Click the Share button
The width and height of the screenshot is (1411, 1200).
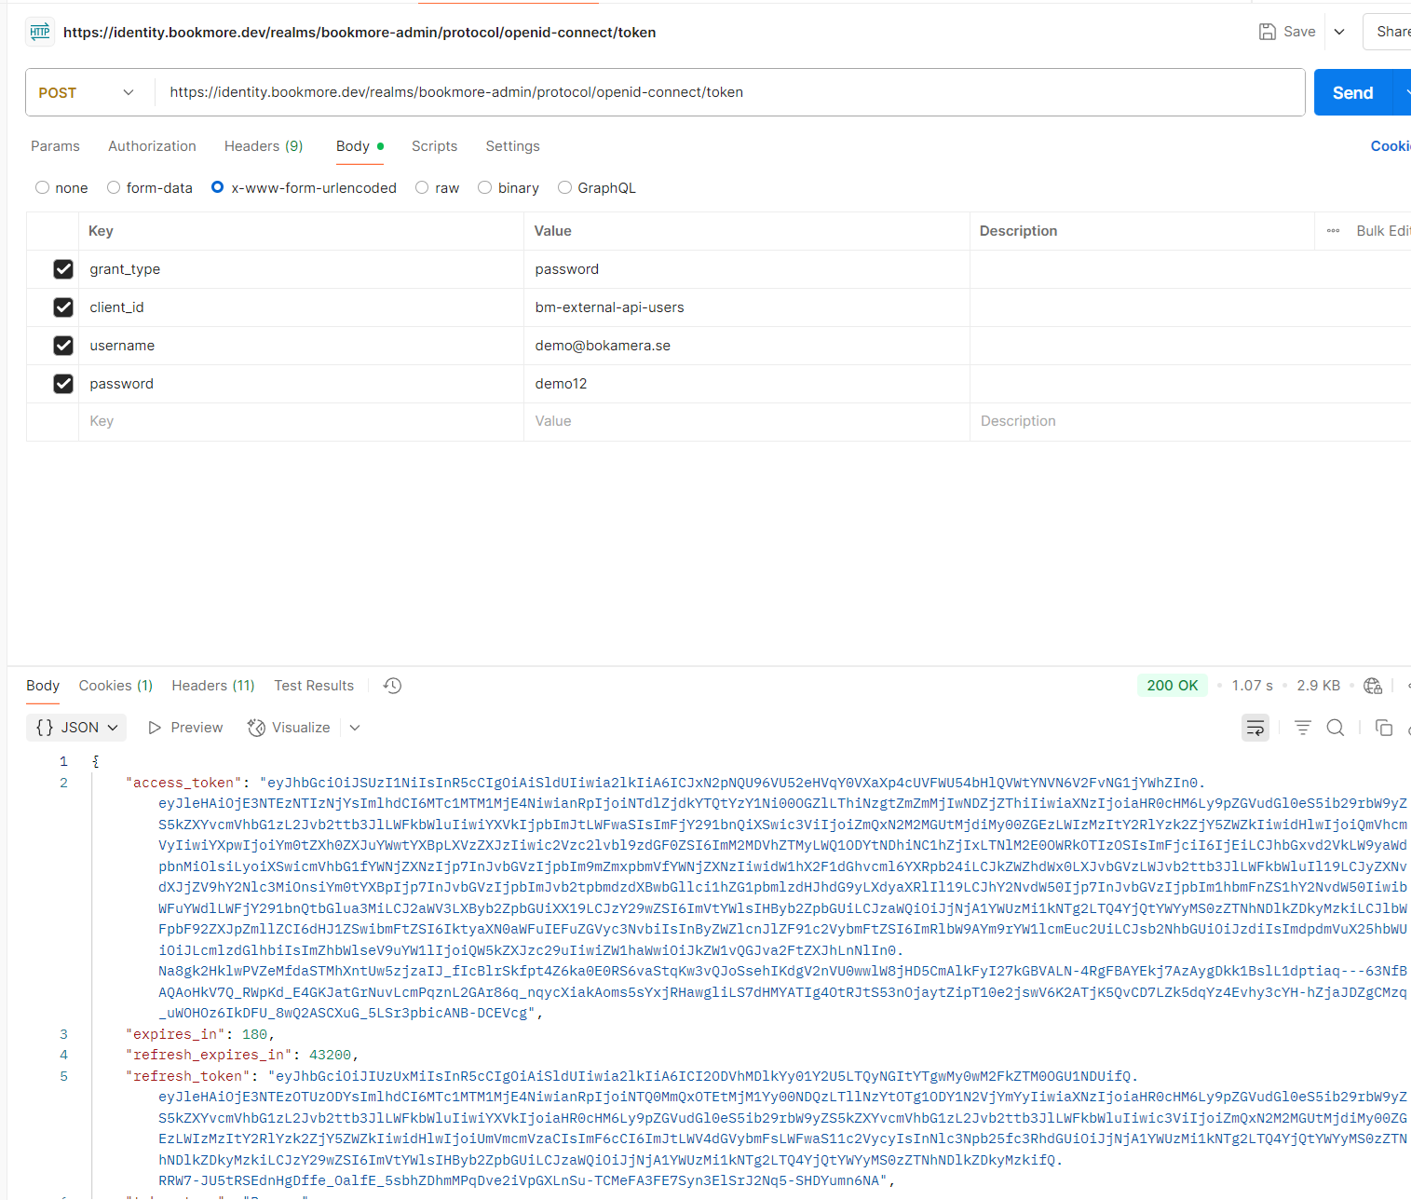point(1389,32)
